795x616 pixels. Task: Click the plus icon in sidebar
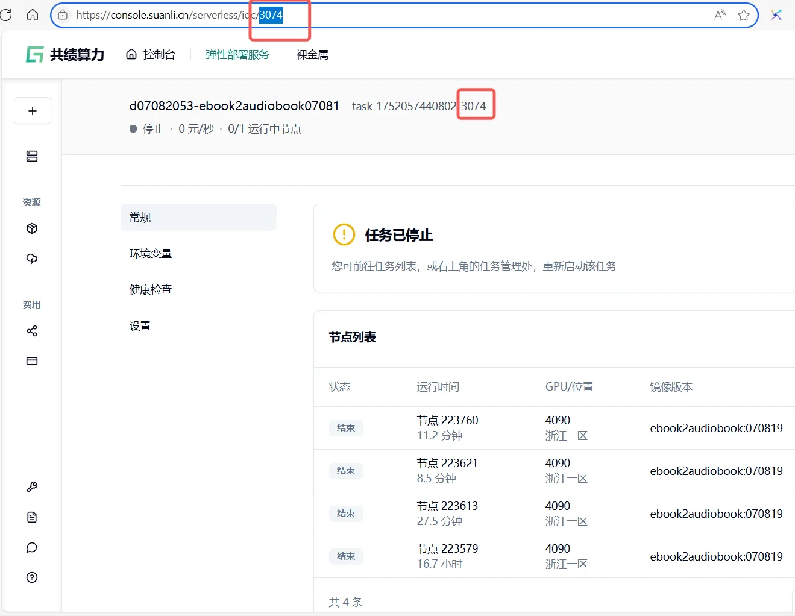click(33, 111)
